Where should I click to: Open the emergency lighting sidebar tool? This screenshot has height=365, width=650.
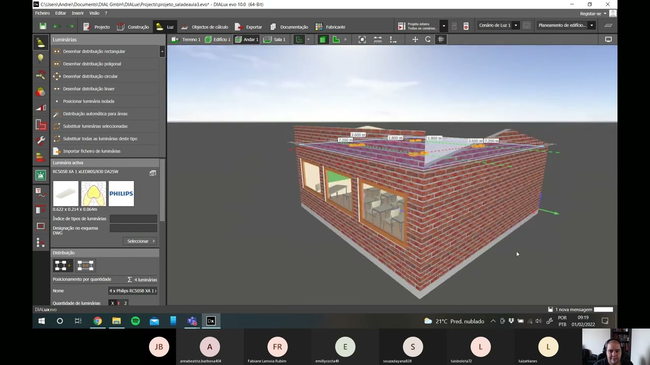point(41,175)
